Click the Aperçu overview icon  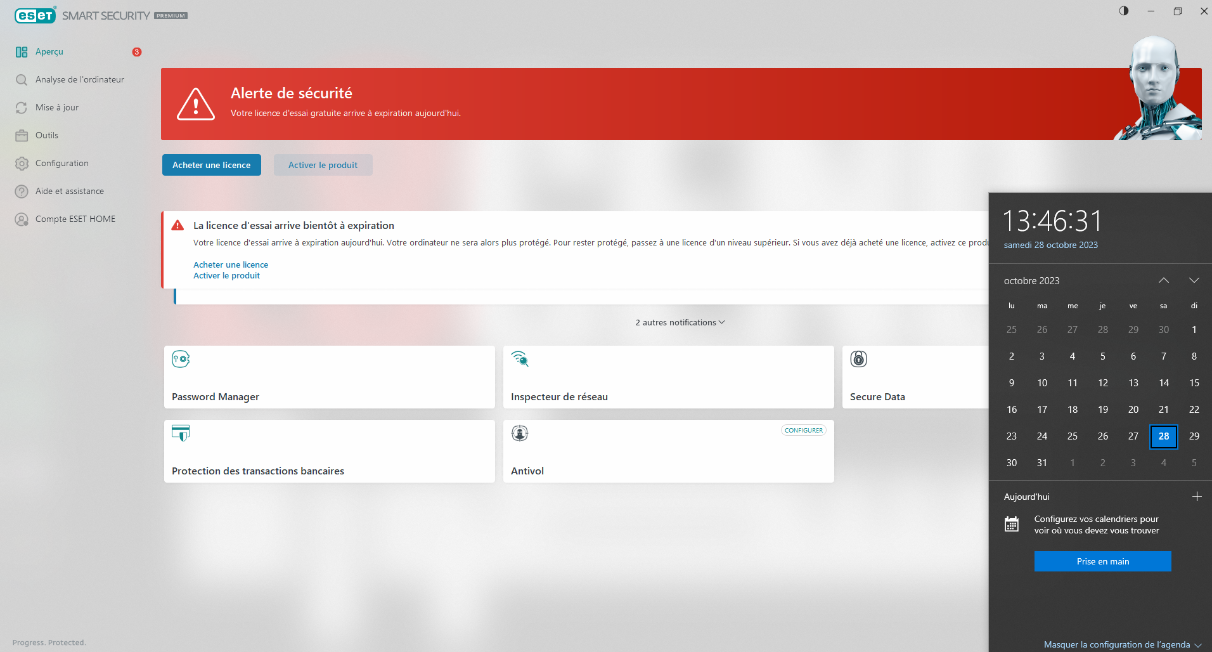22,52
